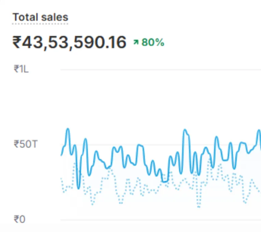Screen dimensions: 261x232
Task: Click the dotted line's lowest point right of center
Action: coord(199,206)
